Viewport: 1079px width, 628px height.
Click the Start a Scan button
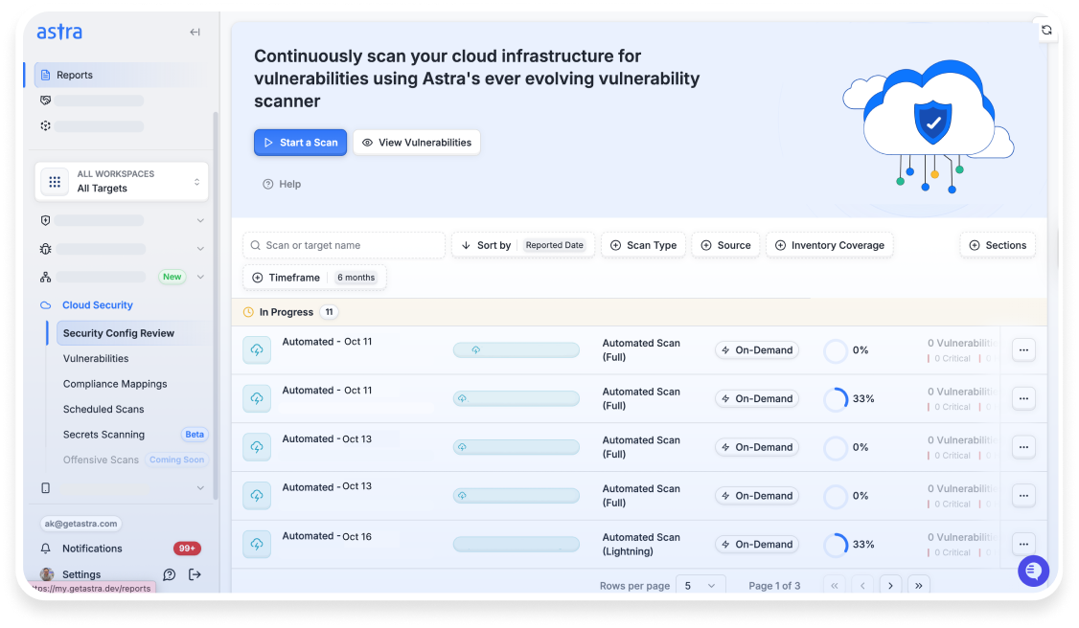[300, 143]
